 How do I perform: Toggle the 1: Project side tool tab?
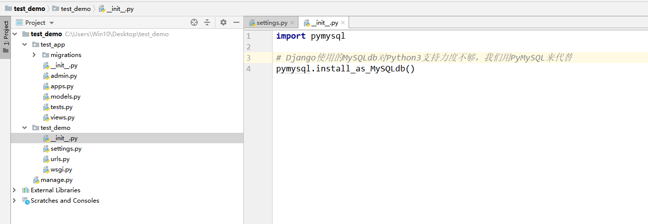5,38
